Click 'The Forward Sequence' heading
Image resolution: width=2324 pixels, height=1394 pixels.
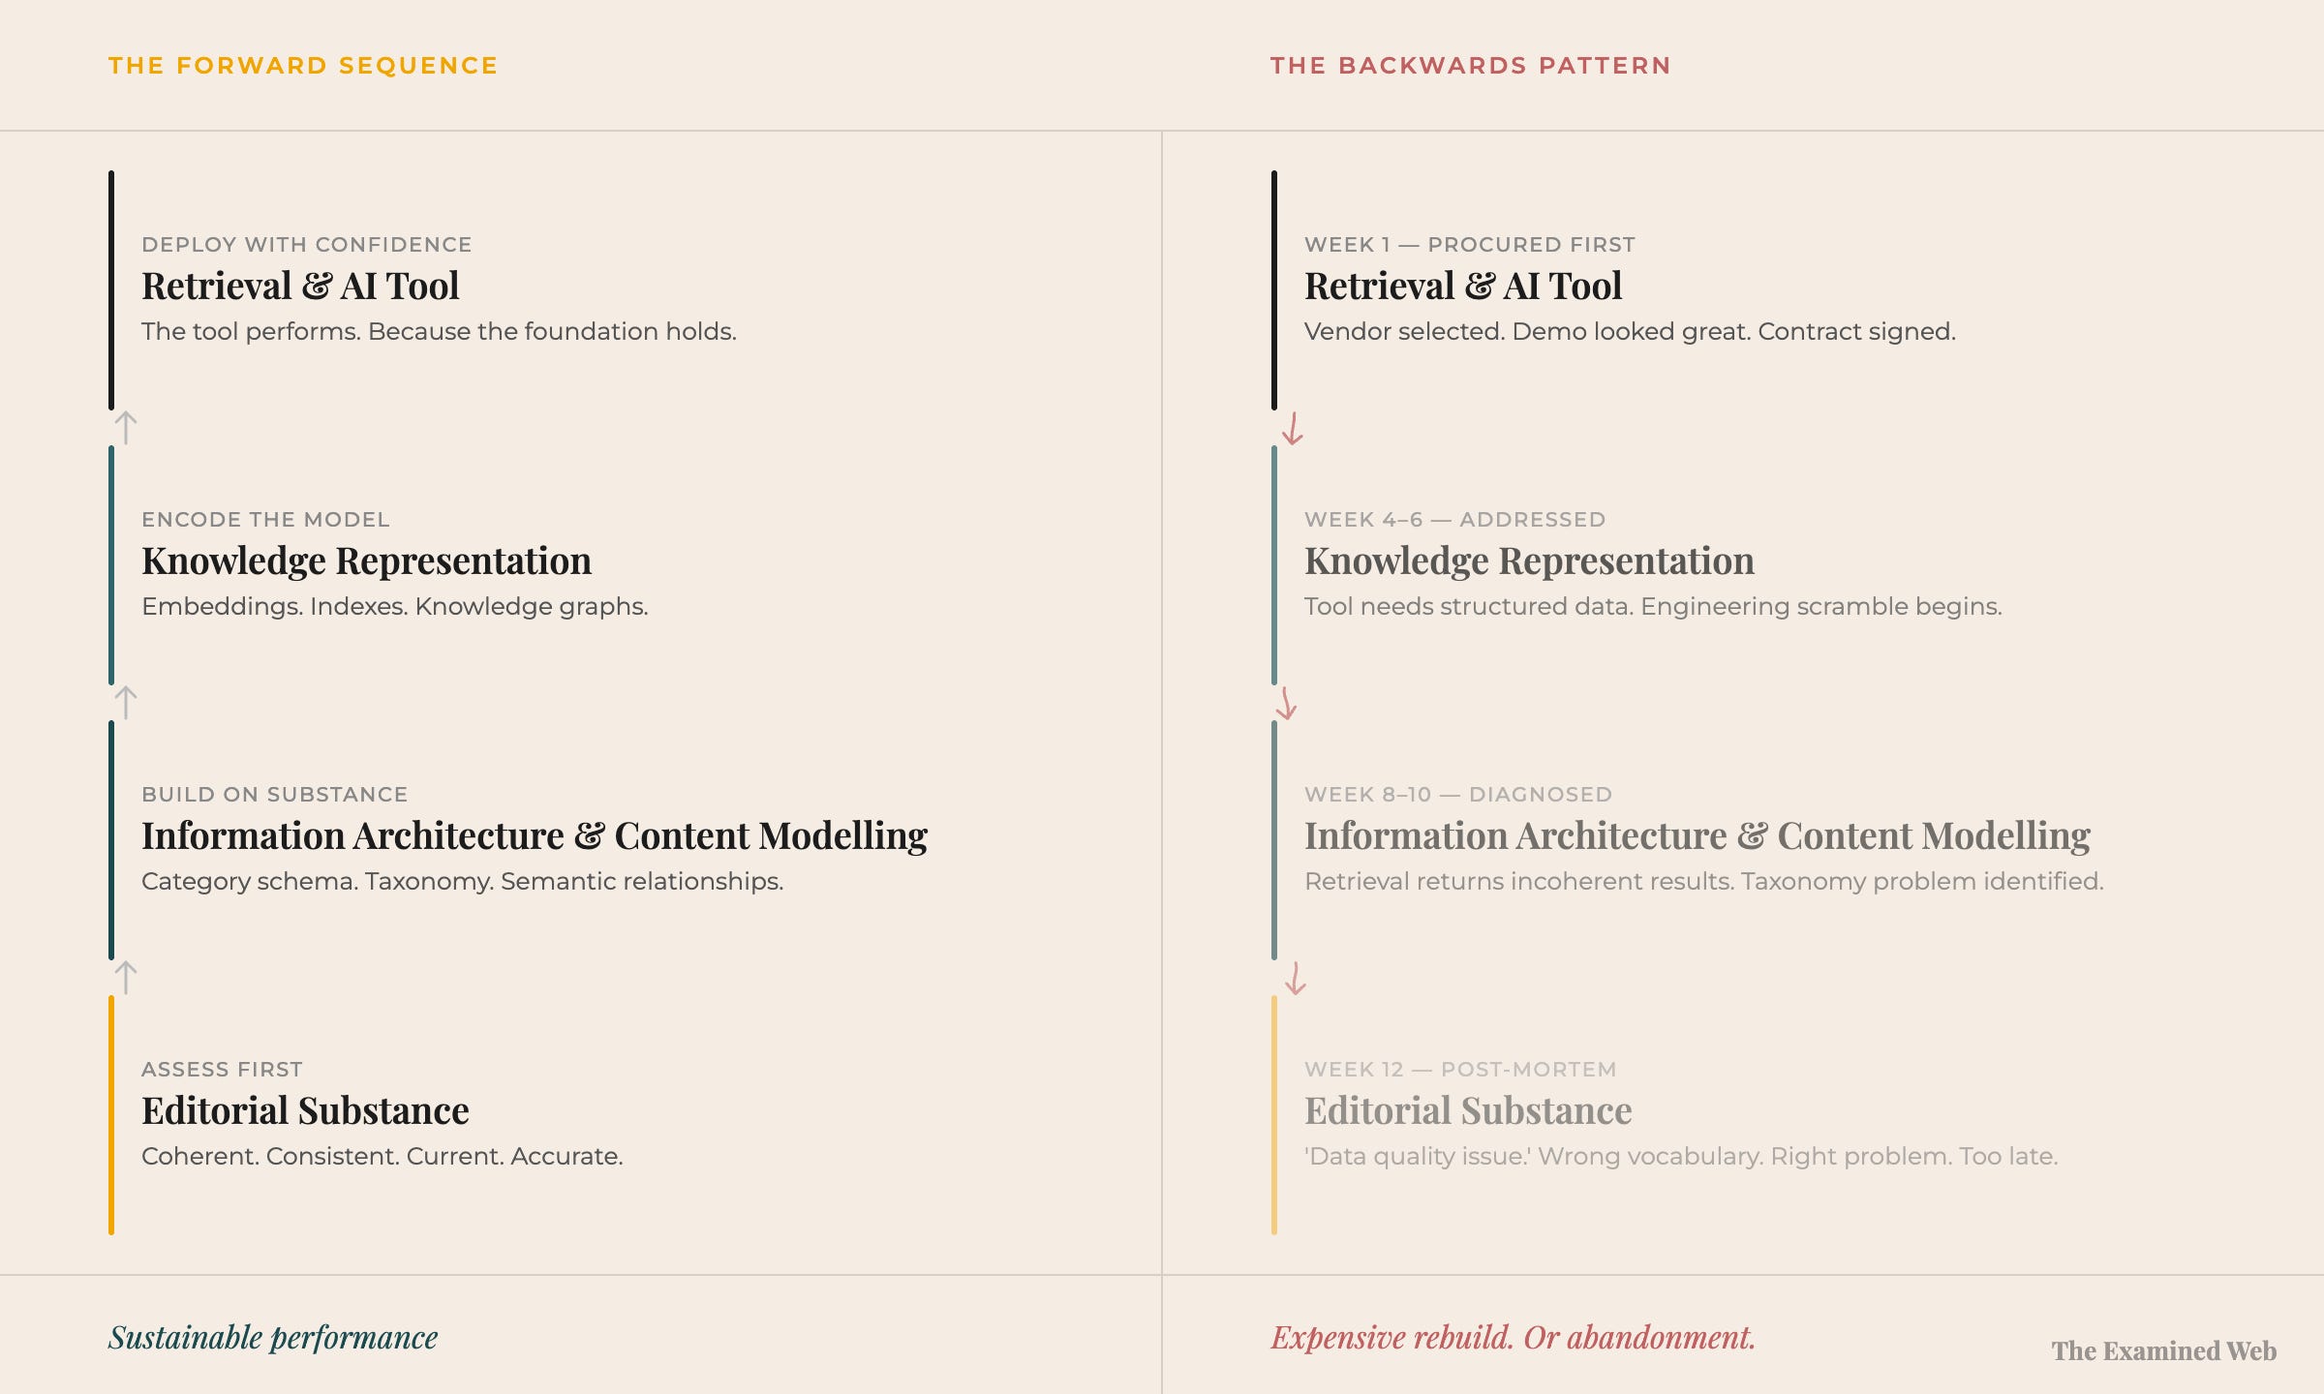click(x=303, y=66)
